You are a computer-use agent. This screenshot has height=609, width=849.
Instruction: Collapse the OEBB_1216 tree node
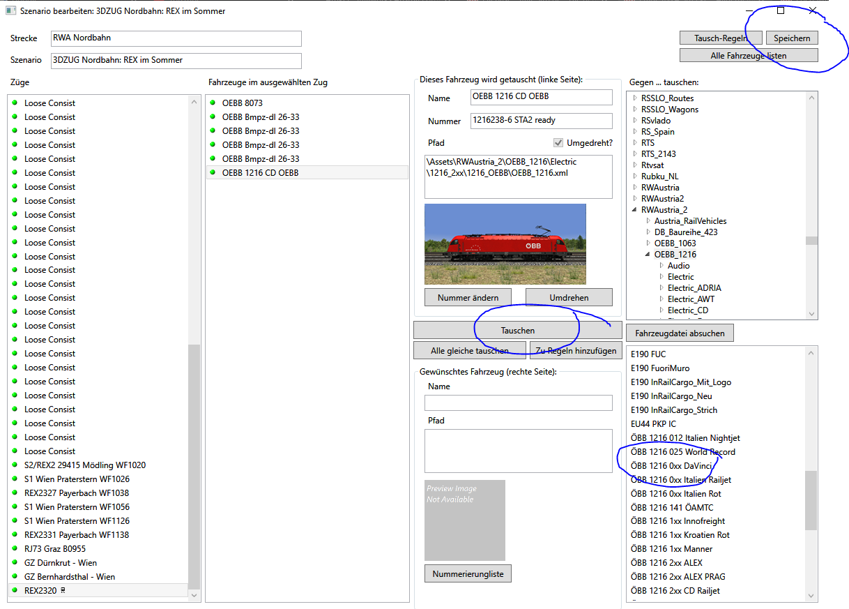[x=648, y=255]
